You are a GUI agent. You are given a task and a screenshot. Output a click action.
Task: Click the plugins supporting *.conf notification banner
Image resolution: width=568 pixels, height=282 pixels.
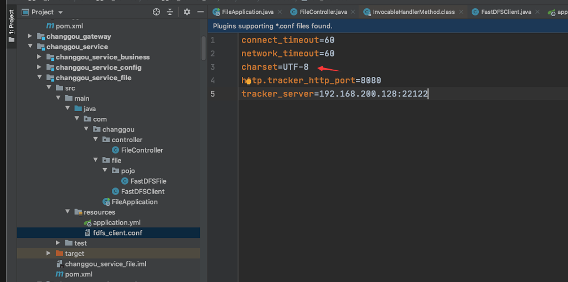coord(388,26)
